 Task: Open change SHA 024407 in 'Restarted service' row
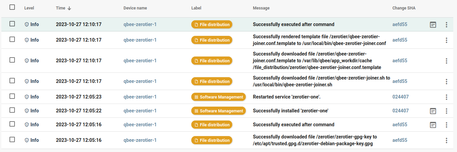pos(401,97)
